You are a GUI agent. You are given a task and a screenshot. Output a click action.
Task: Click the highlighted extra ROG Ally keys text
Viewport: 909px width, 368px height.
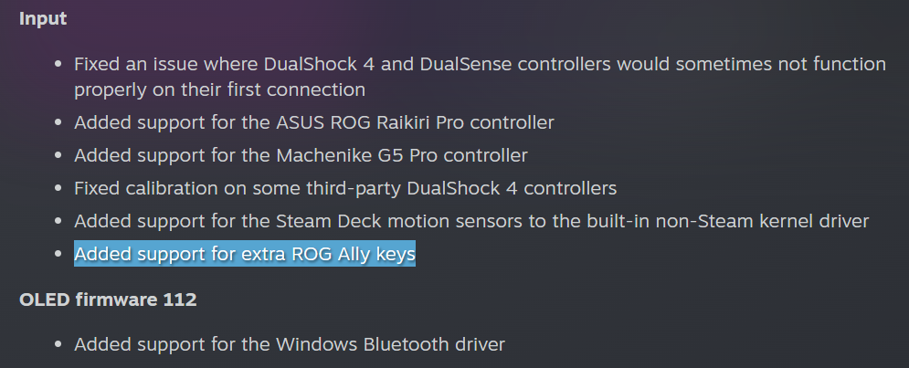245,254
